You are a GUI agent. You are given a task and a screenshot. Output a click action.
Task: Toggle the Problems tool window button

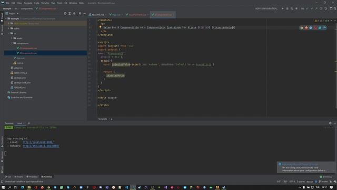[x=32, y=177]
